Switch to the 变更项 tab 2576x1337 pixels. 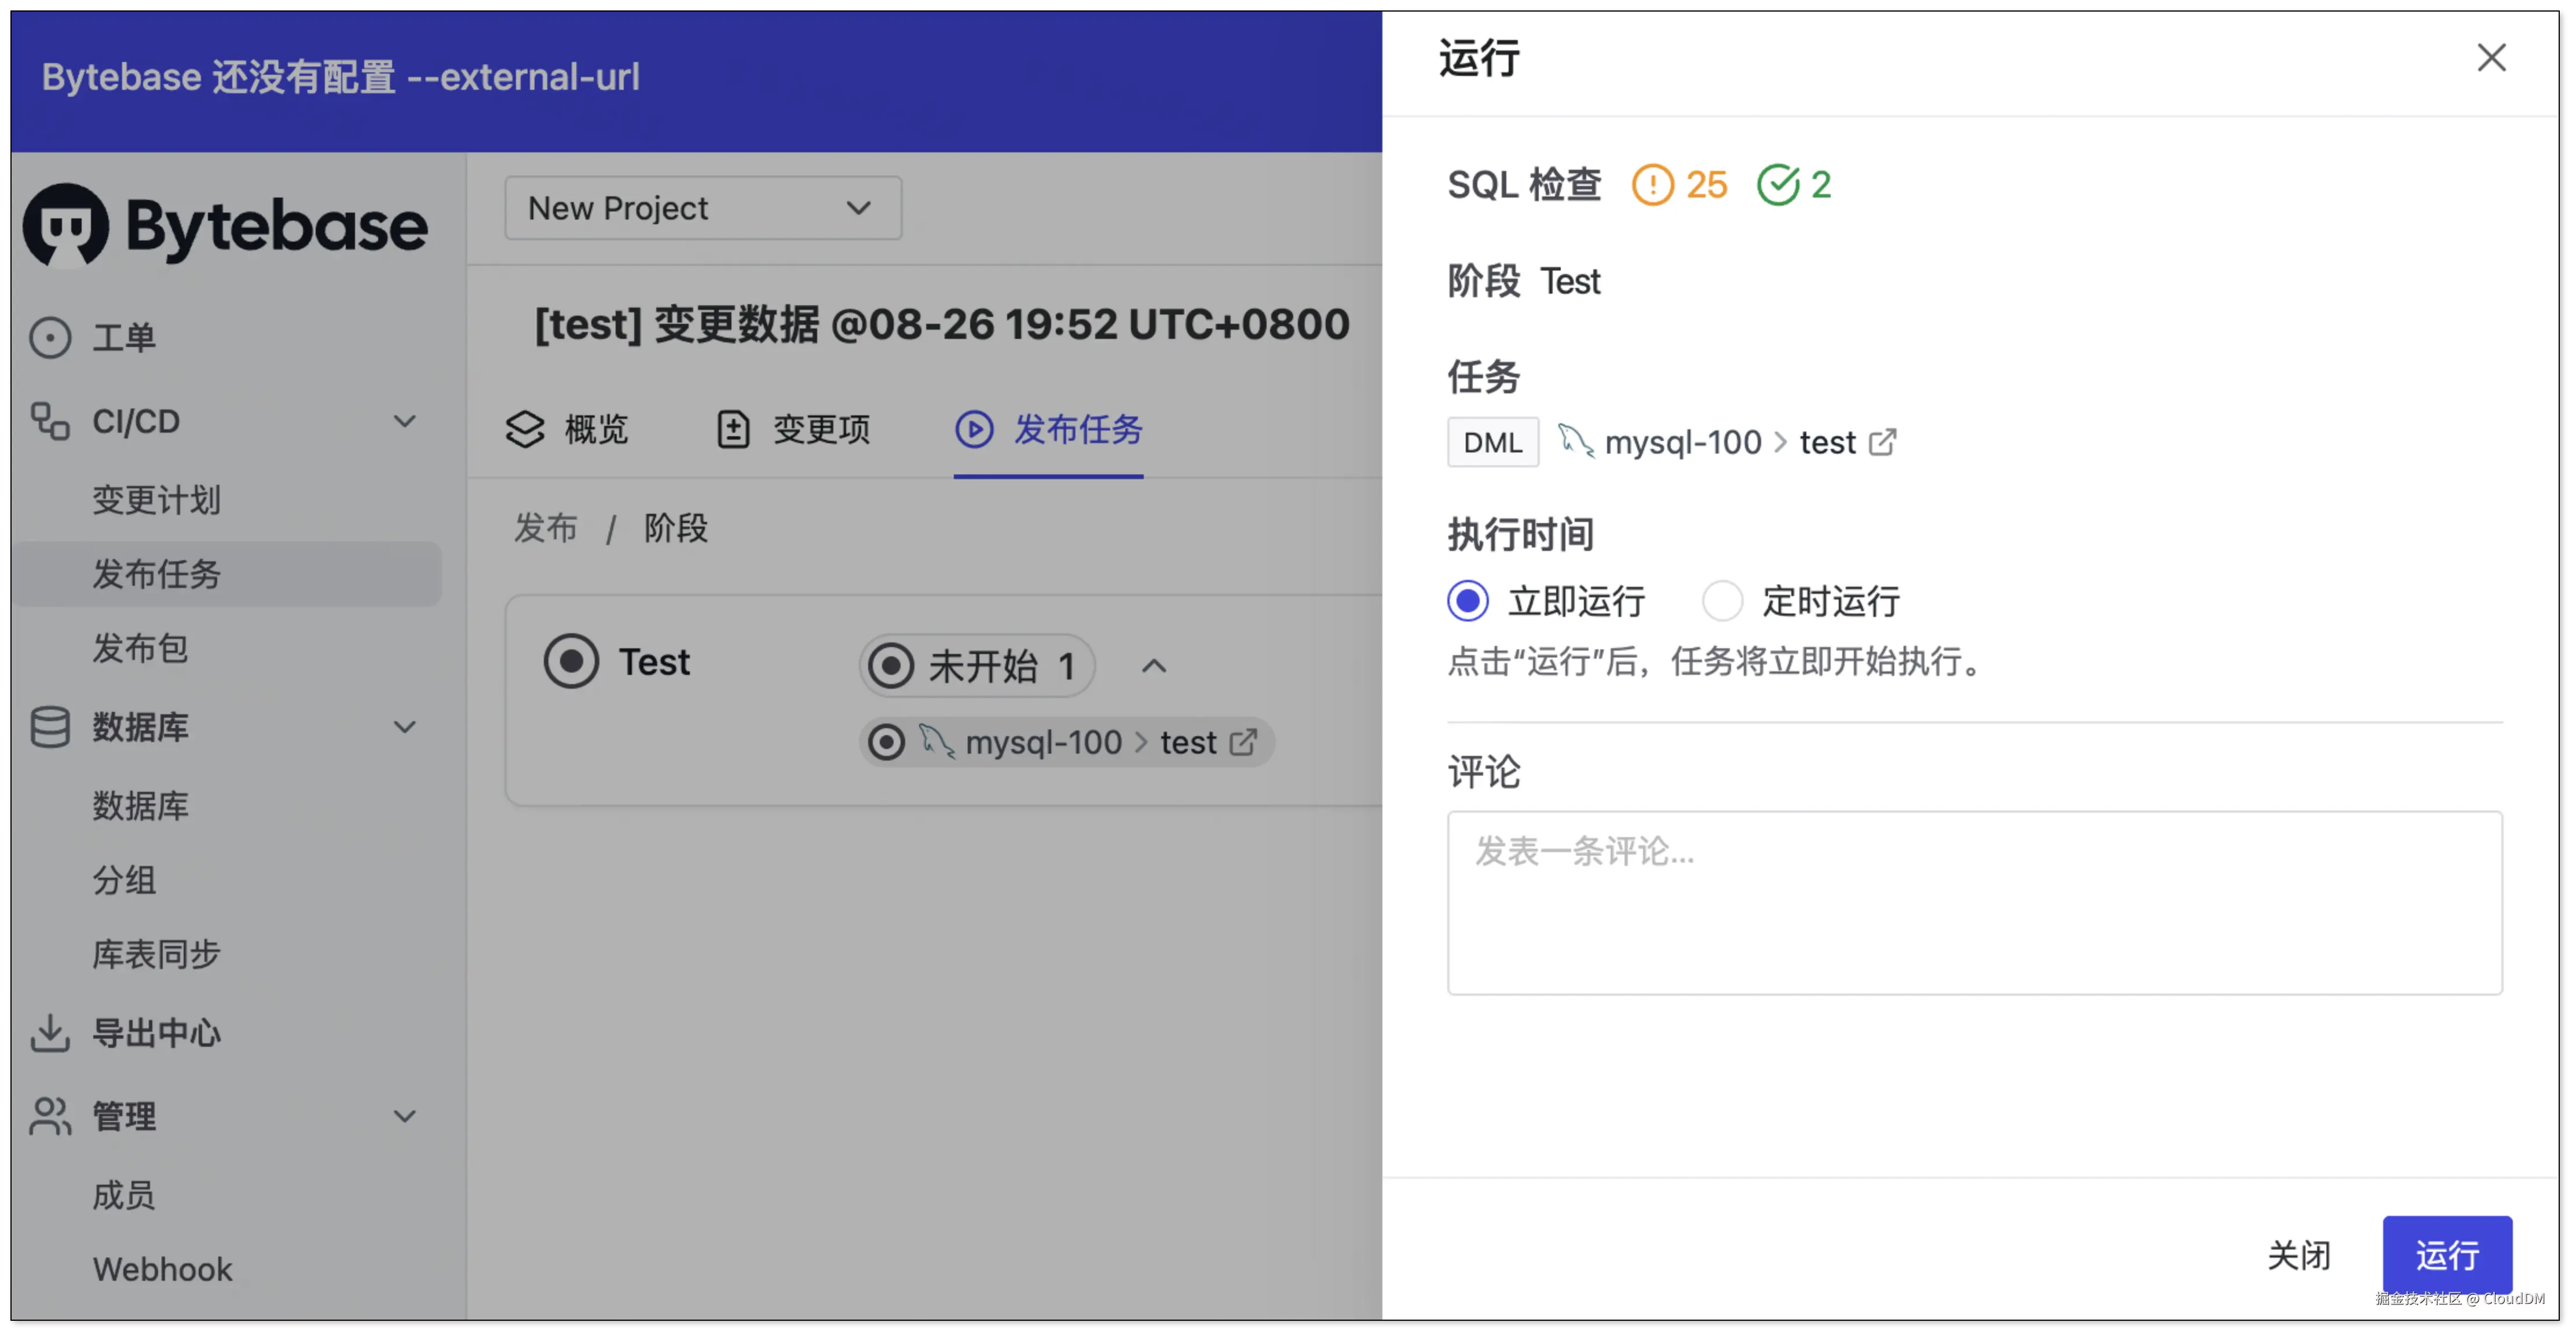pos(794,429)
